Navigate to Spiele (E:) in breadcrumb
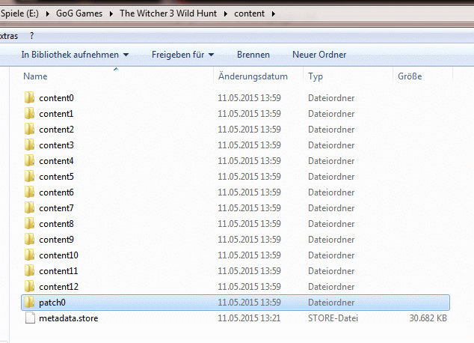Screen dimensions: 474x343 19,13
